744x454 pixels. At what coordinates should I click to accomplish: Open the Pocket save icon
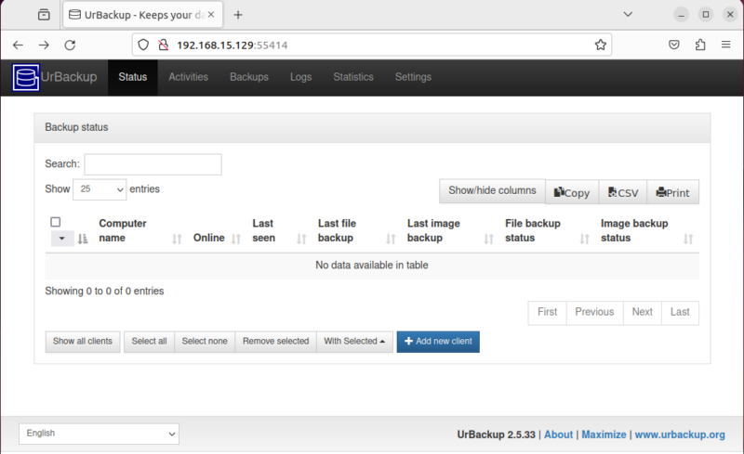click(673, 45)
